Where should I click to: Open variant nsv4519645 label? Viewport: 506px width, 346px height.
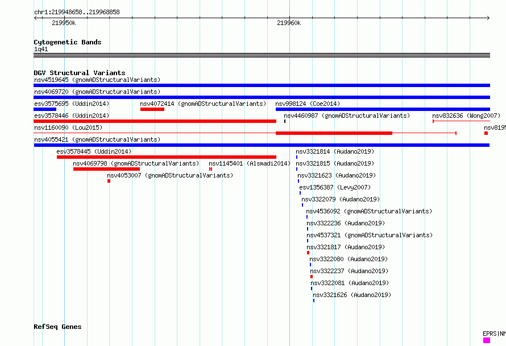click(x=97, y=80)
